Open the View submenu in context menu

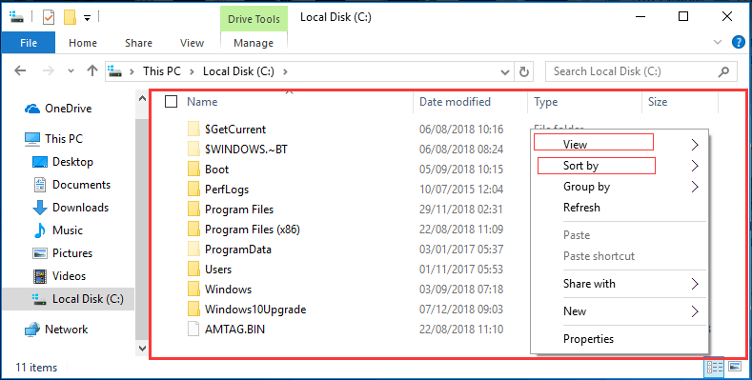(x=620, y=144)
